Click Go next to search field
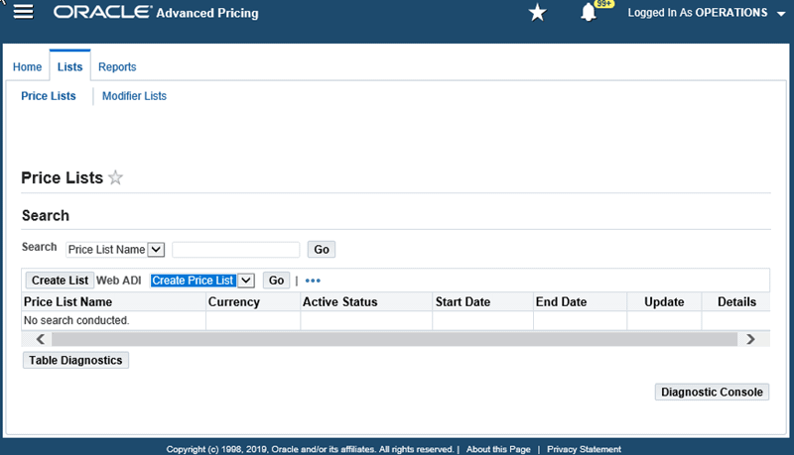Viewport: 794px width, 455px height. pos(321,249)
